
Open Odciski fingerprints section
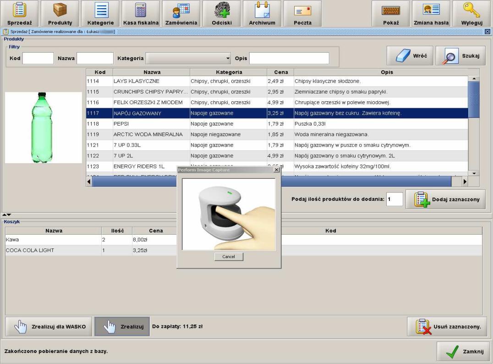[222, 14]
